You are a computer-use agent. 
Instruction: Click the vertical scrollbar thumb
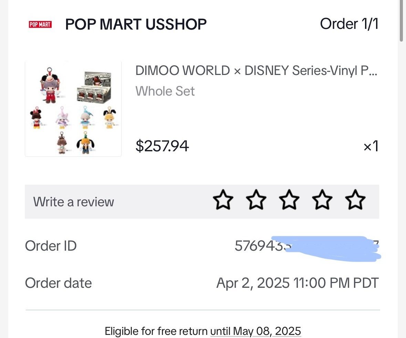click(x=401, y=21)
